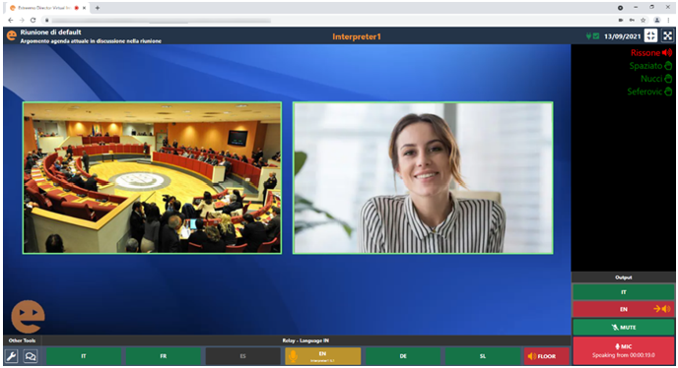The height and width of the screenshot is (368, 678).
Task: Click the red speaker icon next to Rissone
Action: (x=667, y=53)
